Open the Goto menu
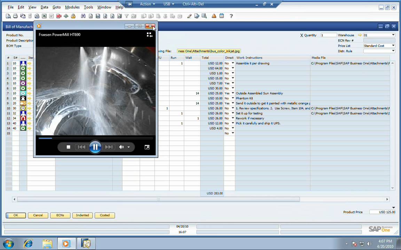Viewport: 401px width, 250px height. click(56, 7)
